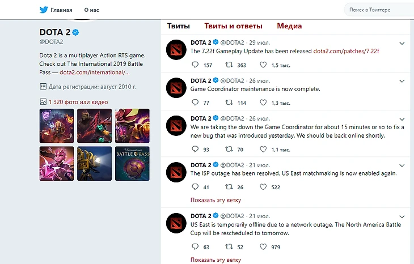
Task: Open the dota2.com/international link in bio
Action: 95,73
